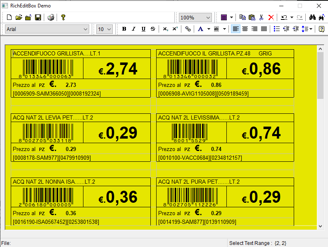
Task: Open find and replace binoculars
Action: click(x=322, y=17)
